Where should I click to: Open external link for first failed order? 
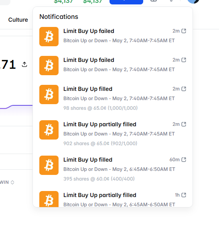coord(184,31)
